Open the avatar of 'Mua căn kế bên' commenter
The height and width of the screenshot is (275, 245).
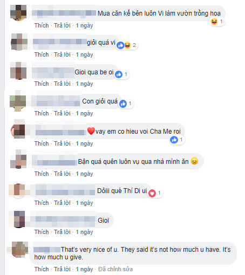(x=18, y=13)
